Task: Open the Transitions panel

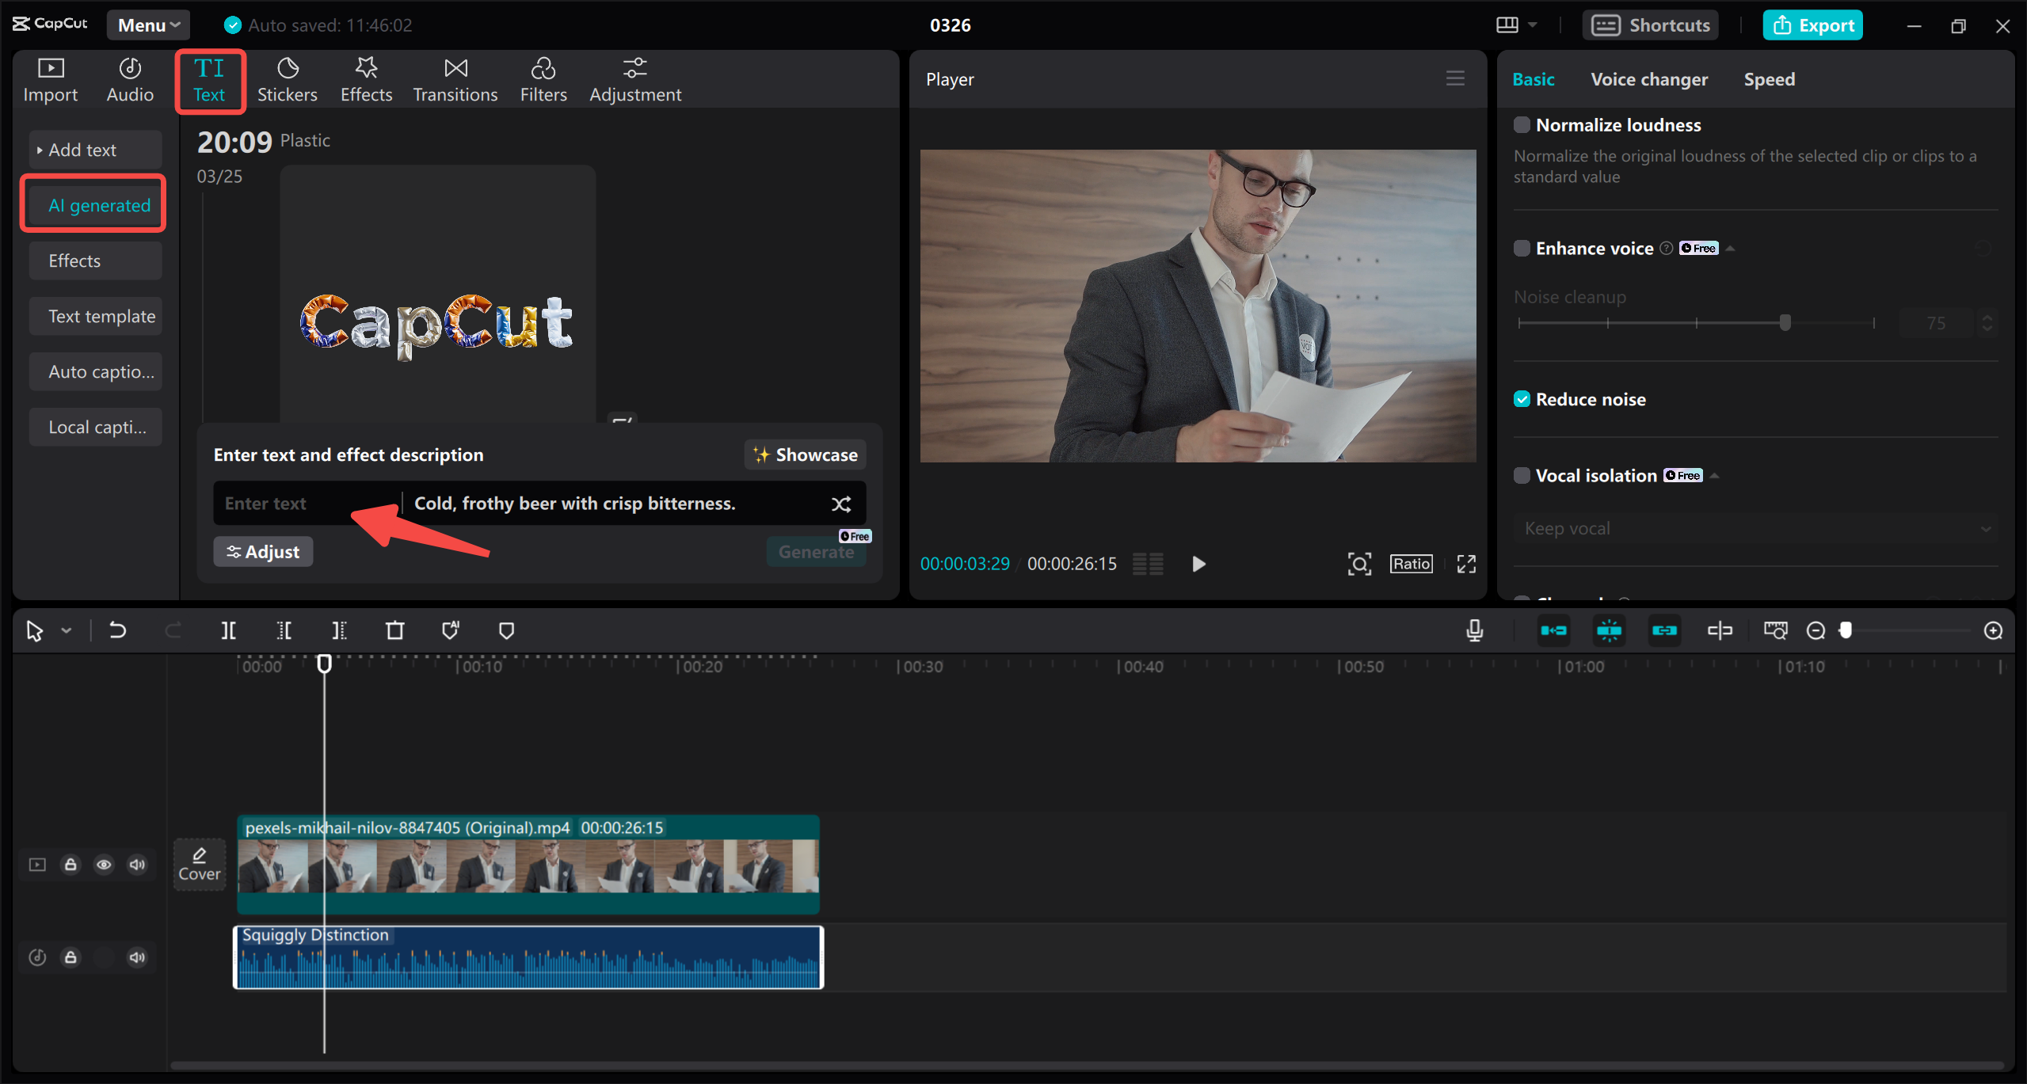Action: (455, 80)
